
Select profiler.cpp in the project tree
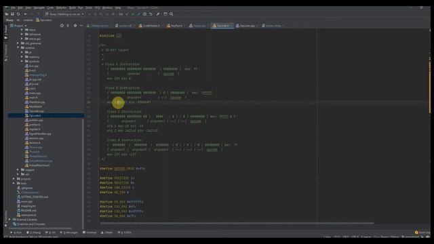pos(36,121)
